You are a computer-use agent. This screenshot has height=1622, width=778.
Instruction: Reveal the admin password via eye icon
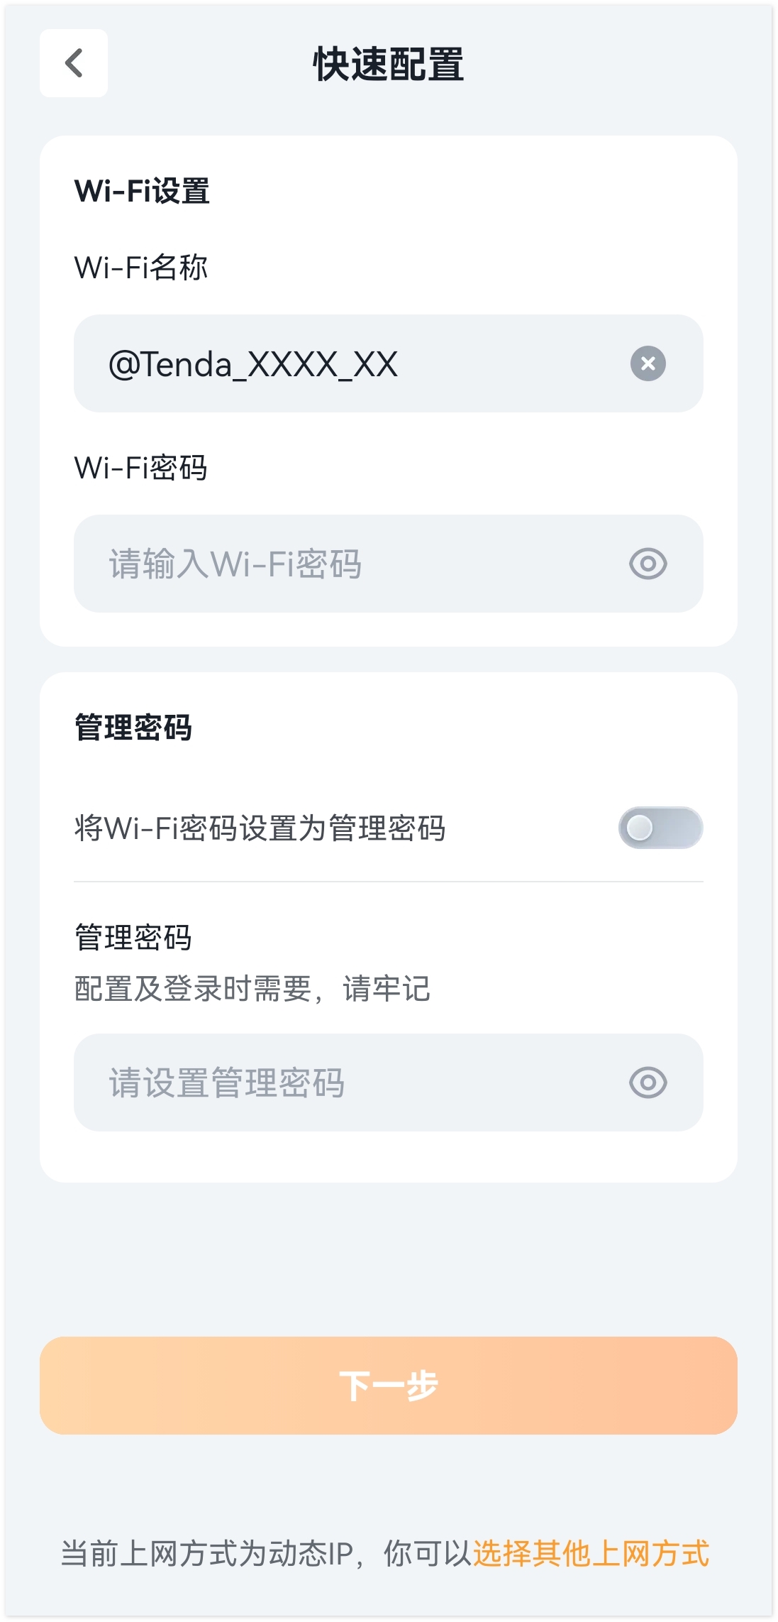648,1083
